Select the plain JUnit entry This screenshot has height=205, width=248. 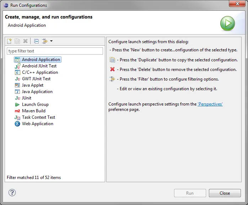pos(27,98)
